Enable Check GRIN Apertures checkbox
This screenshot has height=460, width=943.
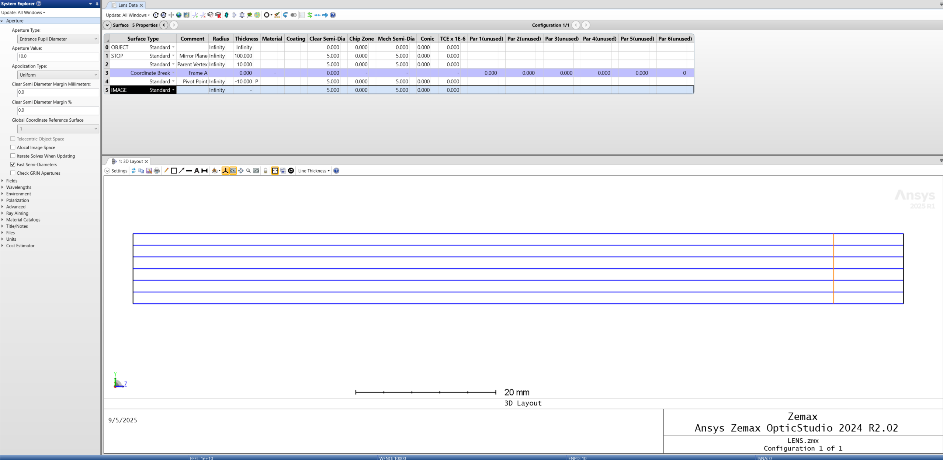13,173
